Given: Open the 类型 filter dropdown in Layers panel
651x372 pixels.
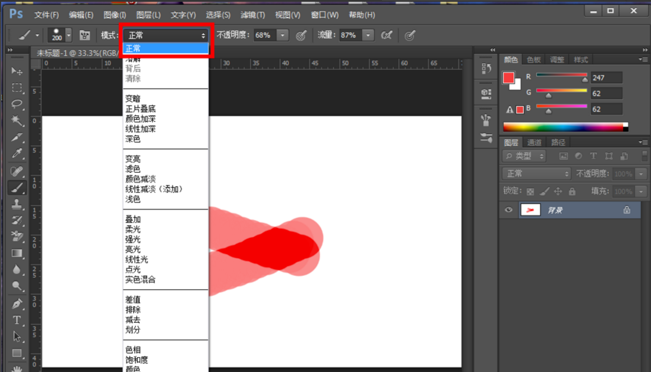Looking at the screenshot, I should [x=542, y=155].
